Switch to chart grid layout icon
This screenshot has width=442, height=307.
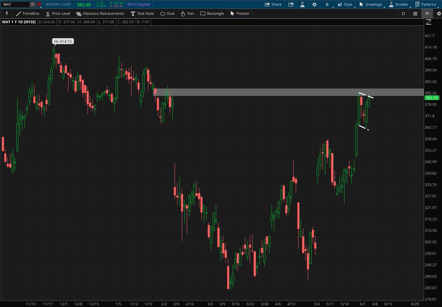(x=415, y=14)
